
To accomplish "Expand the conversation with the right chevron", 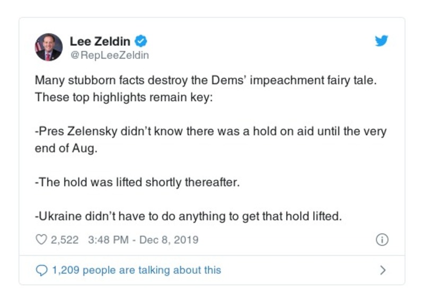I will point(383,270).
